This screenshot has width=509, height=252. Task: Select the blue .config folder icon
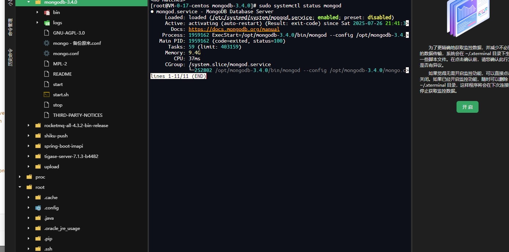pyautogui.click(x=38, y=208)
